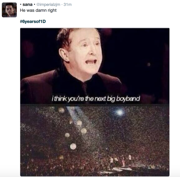The height and width of the screenshot is (177, 180).
Task: Follow the #6yearsof1D hashtag
Action: tap(33, 21)
